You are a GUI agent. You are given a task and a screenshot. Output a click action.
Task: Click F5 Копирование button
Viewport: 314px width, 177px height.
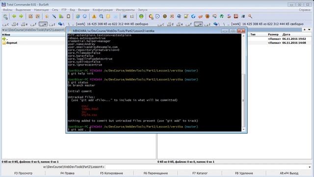tap(111, 173)
